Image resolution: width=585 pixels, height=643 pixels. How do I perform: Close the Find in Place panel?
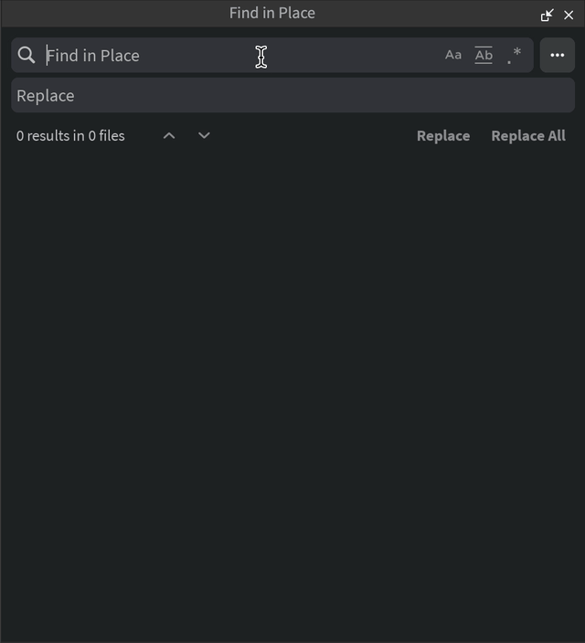point(569,15)
